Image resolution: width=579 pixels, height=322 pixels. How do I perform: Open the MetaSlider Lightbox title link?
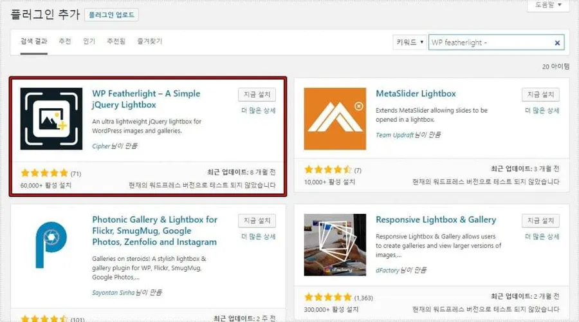tap(416, 93)
